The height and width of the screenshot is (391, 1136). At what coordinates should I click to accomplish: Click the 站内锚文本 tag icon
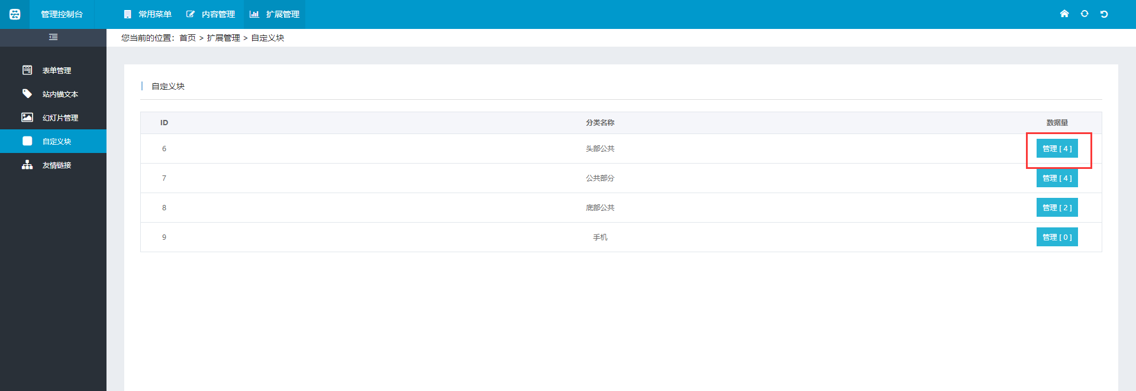27,93
